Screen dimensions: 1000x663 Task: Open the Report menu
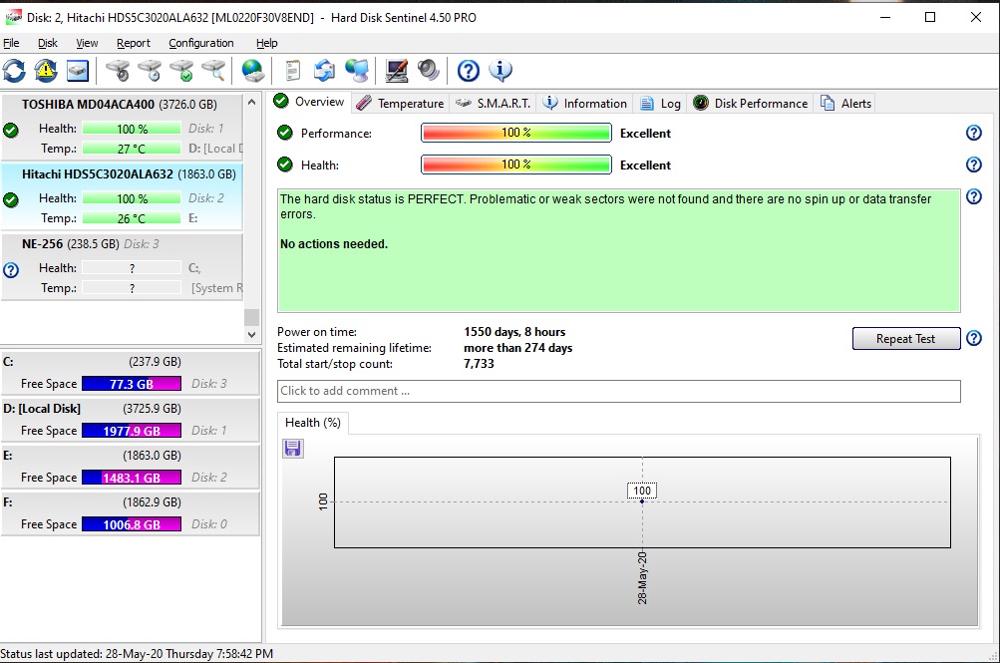pyautogui.click(x=134, y=43)
